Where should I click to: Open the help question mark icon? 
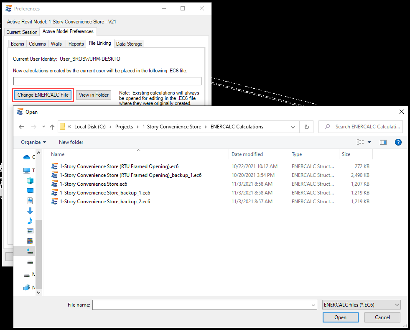(398, 142)
